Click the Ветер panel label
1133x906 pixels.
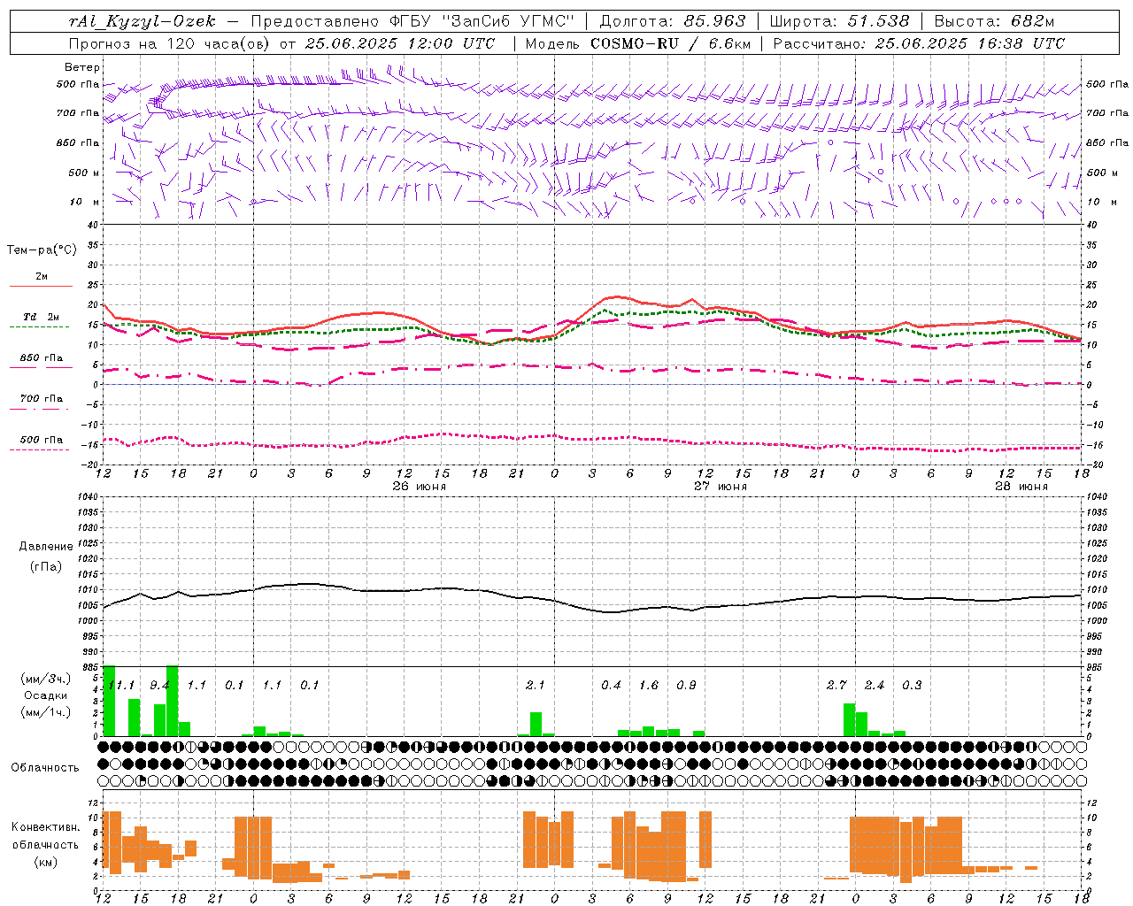click(x=82, y=67)
